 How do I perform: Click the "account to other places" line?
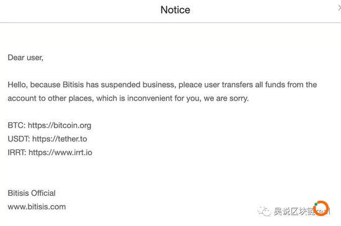pyautogui.click(x=51, y=98)
